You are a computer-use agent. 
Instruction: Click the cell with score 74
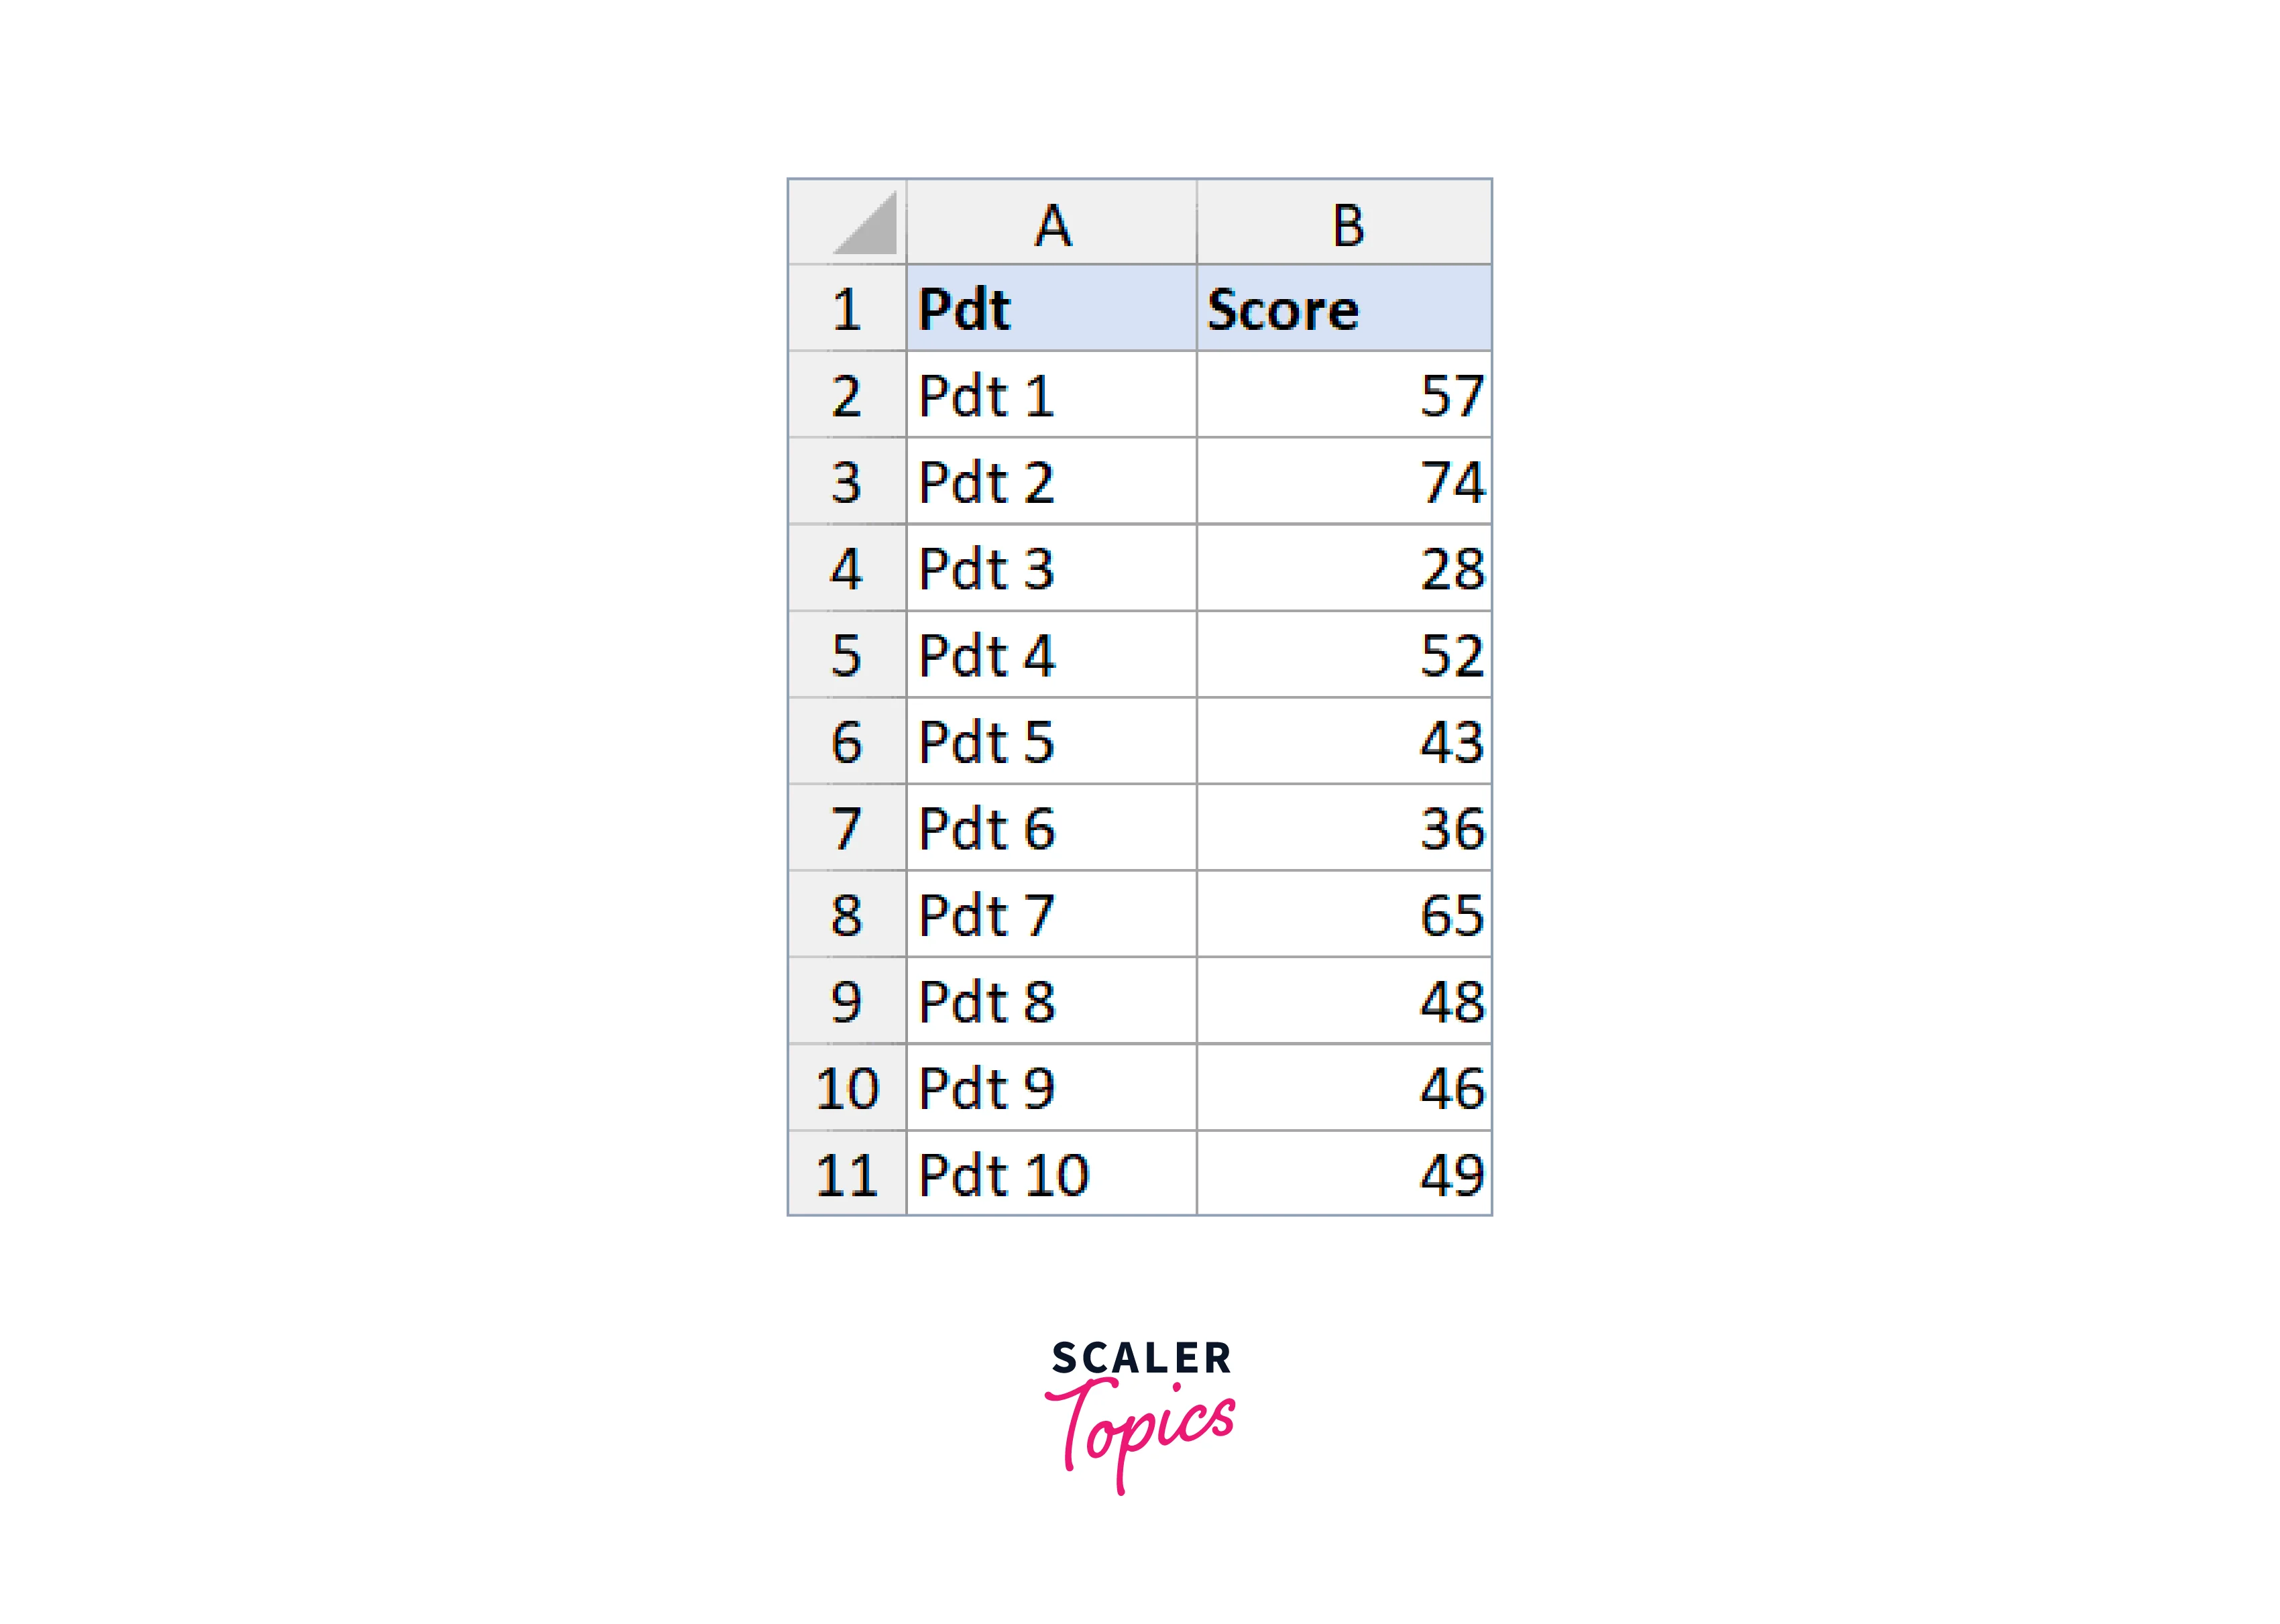(1344, 483)
